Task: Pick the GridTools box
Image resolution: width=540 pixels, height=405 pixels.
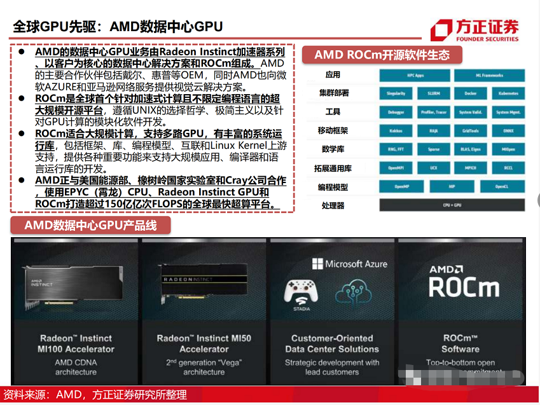Action: coord(471,131)
